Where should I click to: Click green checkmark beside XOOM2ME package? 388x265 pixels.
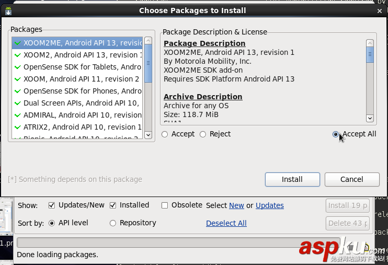pyautogui.click(x=18, y=43)
